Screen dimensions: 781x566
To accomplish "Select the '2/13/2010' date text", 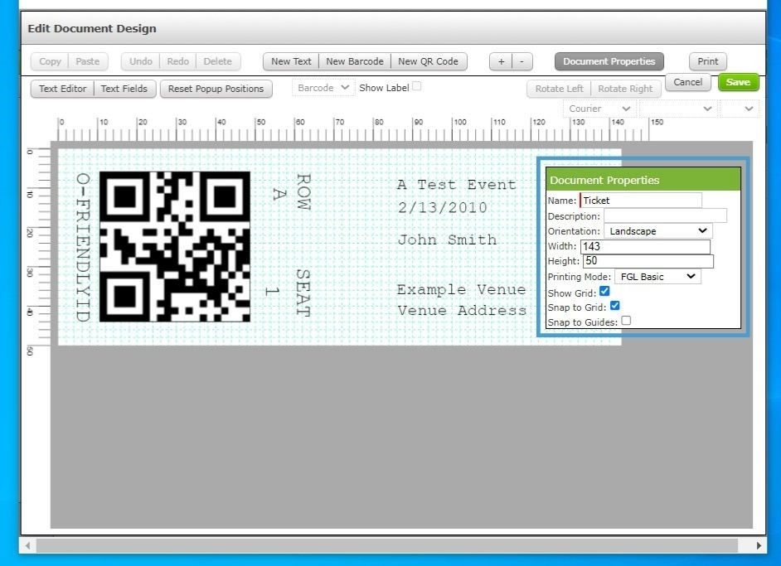I will [442, 207].
